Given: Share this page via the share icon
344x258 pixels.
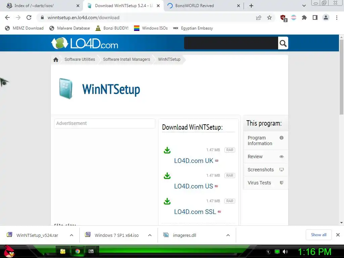Looking at the screenshot, I should pyautogui.click(x=259, y=17).
